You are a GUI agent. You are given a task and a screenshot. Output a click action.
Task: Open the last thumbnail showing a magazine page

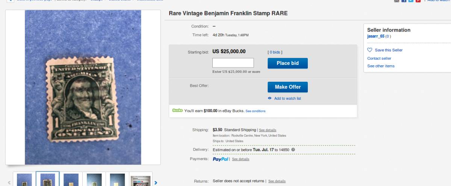click(x=141, y=179)
